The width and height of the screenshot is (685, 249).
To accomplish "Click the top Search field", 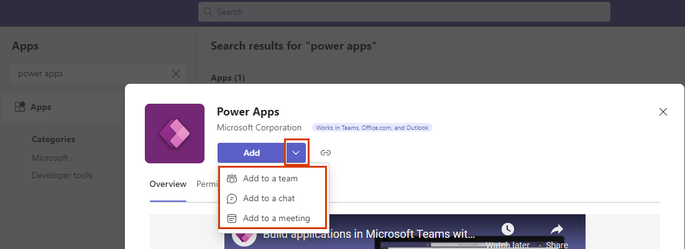I will point(404,12).
